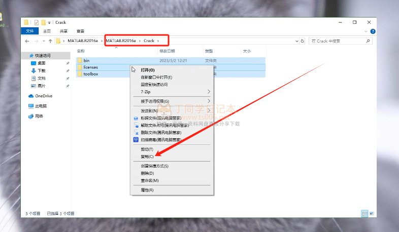Select 网络 in navigation pane
This screenshot has height=232, width=399.
(36, 117)
